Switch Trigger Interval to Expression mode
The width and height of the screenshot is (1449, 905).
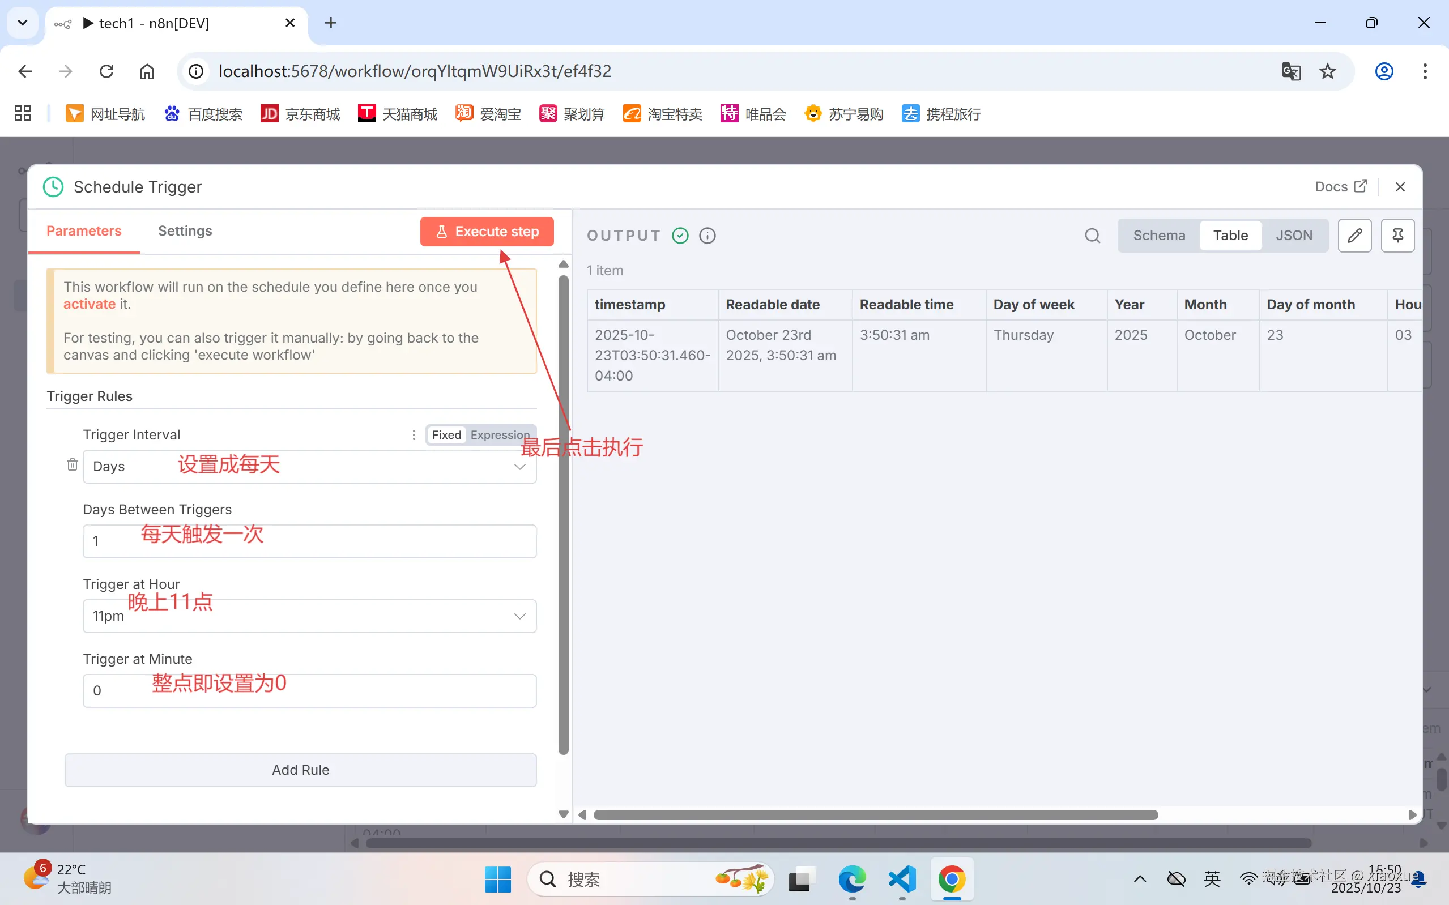coord(500,435)
